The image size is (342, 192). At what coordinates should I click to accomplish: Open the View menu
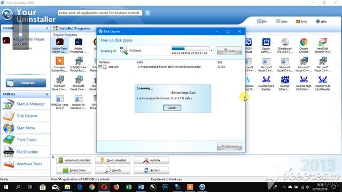(x=282, y=21)
